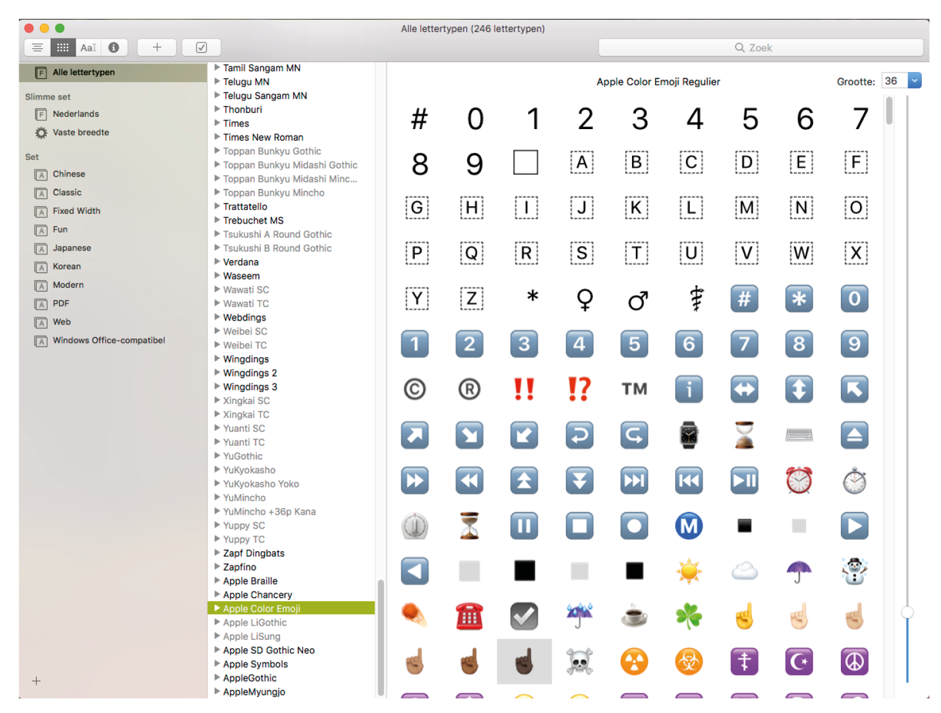941x713 pixels.
Task: Select the gray check mark box emoji
Action: (524, 617)
